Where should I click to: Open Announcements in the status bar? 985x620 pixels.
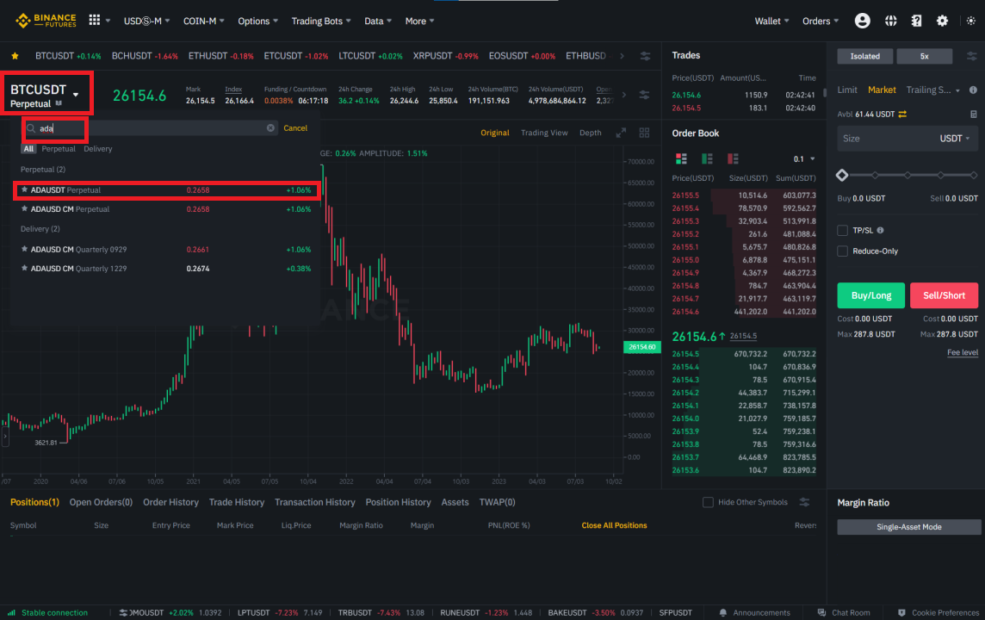tap(754, 612)
